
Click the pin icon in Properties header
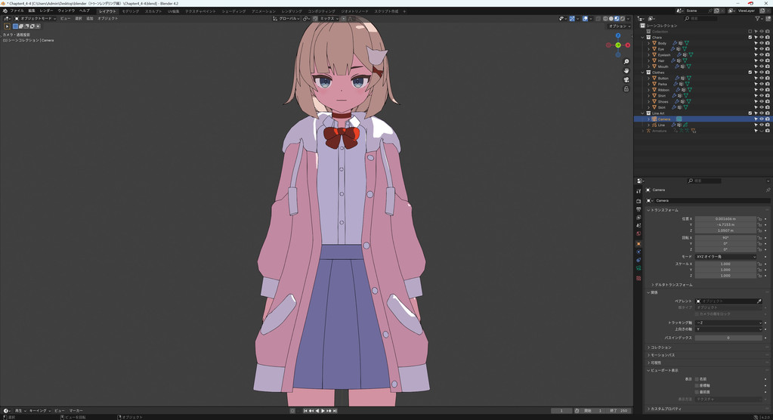click(x=768, y=190)
